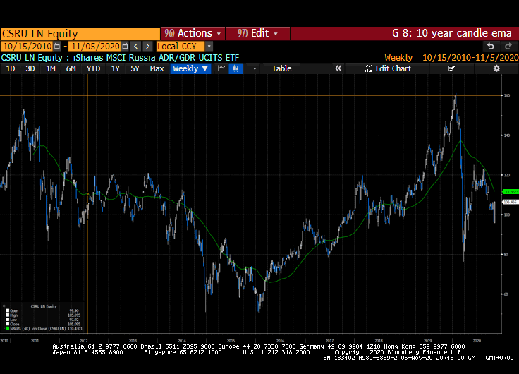Click the white last price axis label
Viewport: 519px width, 374px height.
511,202
